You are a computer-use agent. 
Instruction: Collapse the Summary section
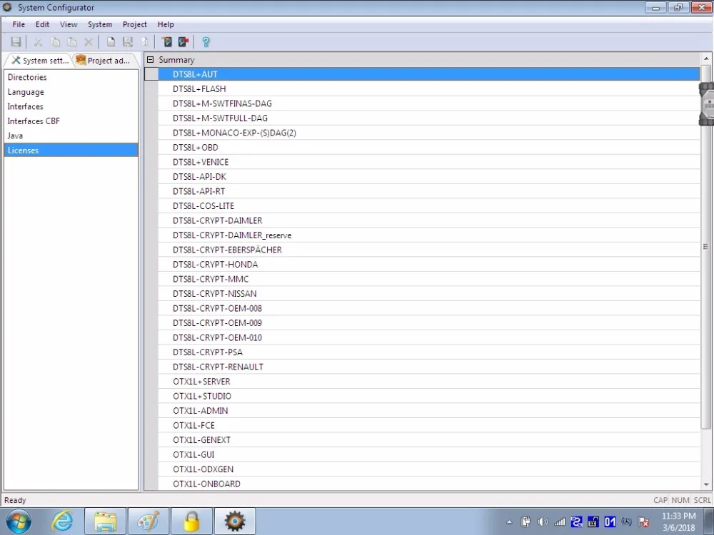150,60
